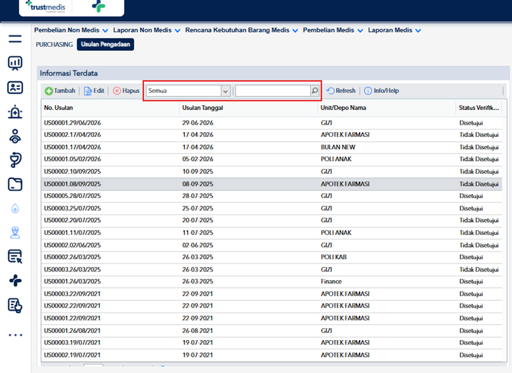Click the patient ID card sidebar icon
This screenshot has width=512, height=373.
click(x=15, y=87)
